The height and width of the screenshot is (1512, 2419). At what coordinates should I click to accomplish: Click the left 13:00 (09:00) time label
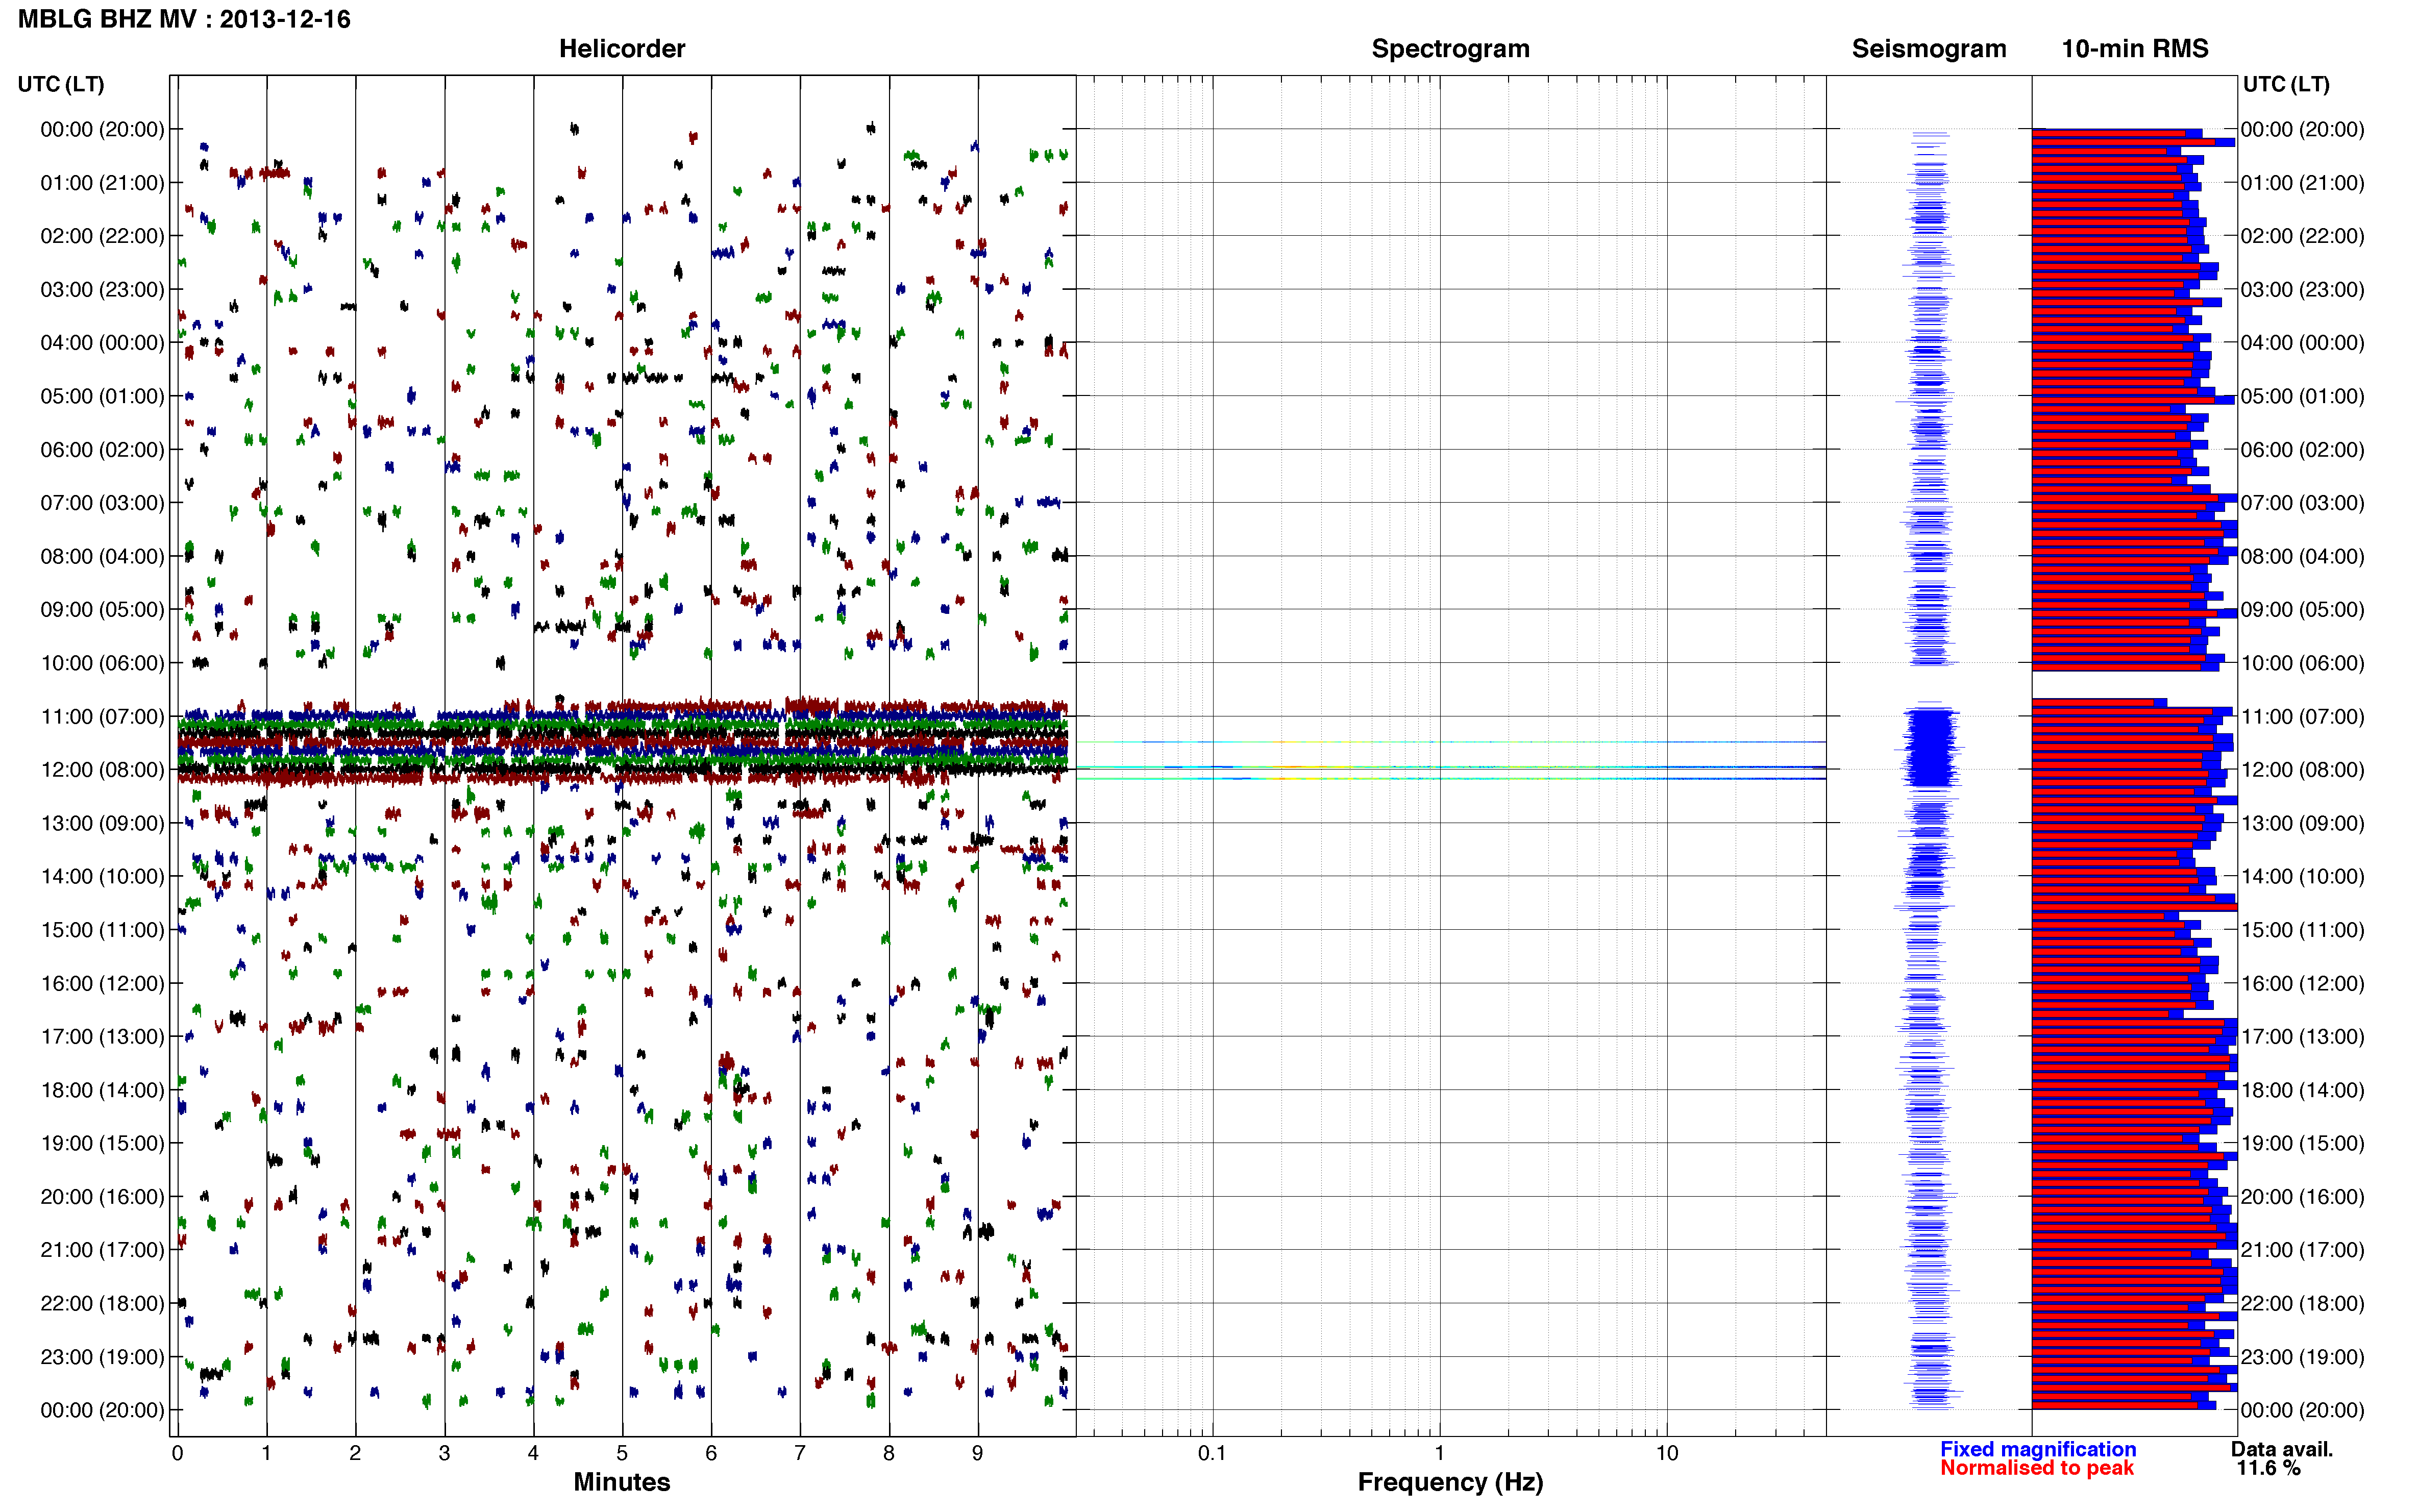[102, 823]
